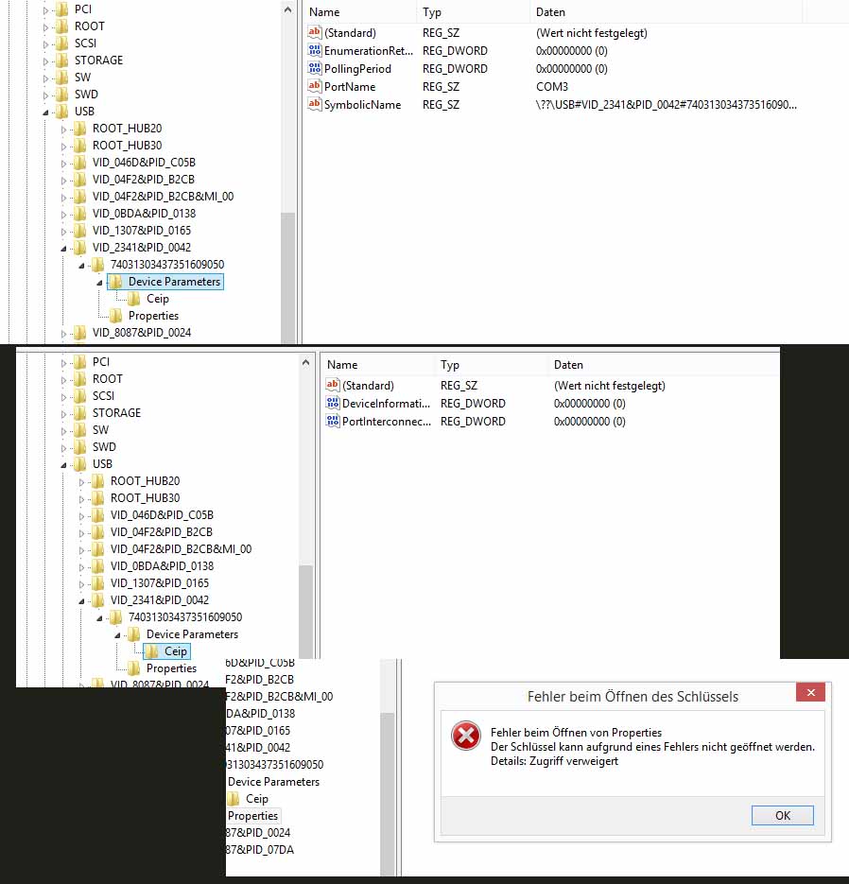Select the EnumerationRet DWORD value icon
The width and height of the screenshot is (849, 884).
point(316,51)
